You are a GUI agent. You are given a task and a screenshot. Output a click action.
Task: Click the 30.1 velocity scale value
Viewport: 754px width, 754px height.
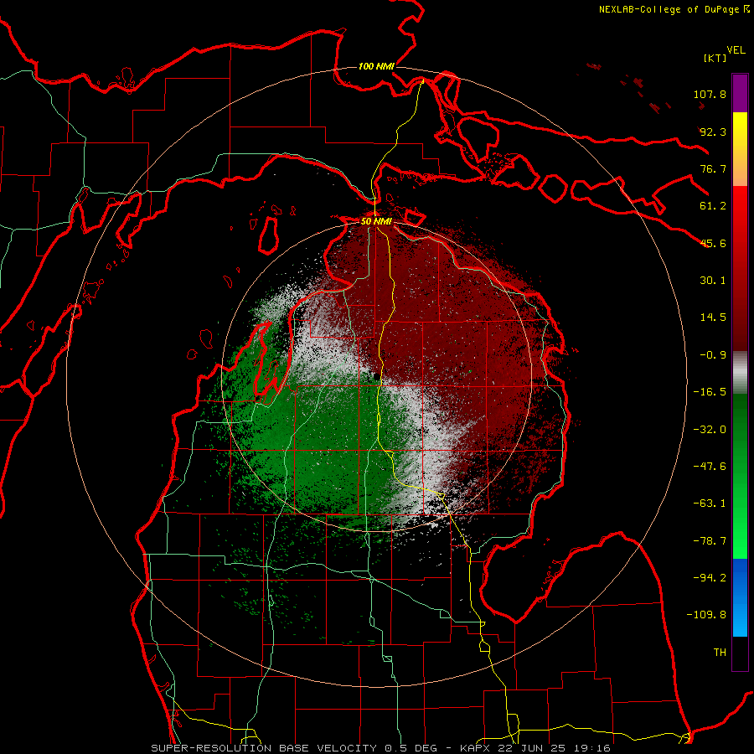[x=713, y=281]
